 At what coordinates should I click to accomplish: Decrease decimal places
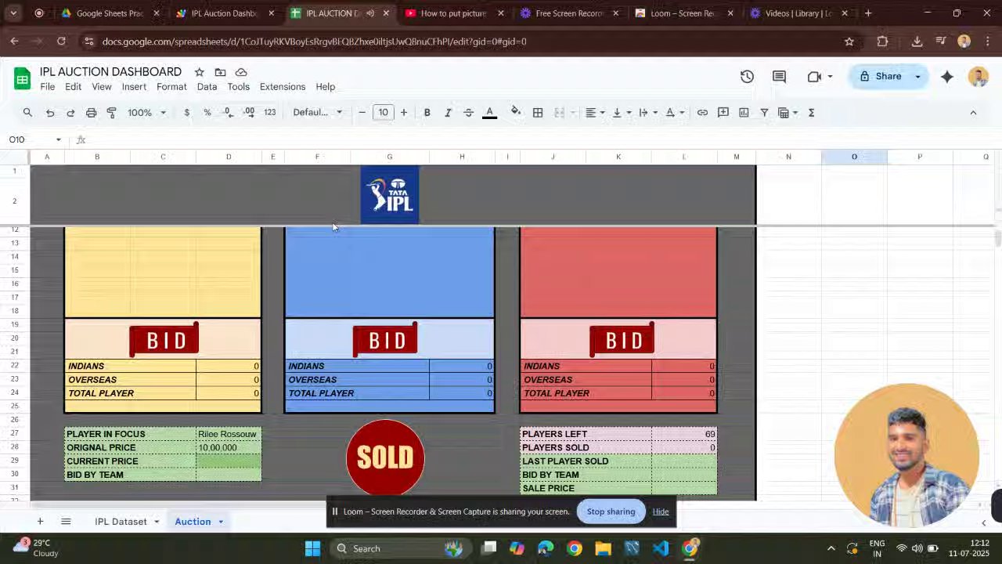228,113
